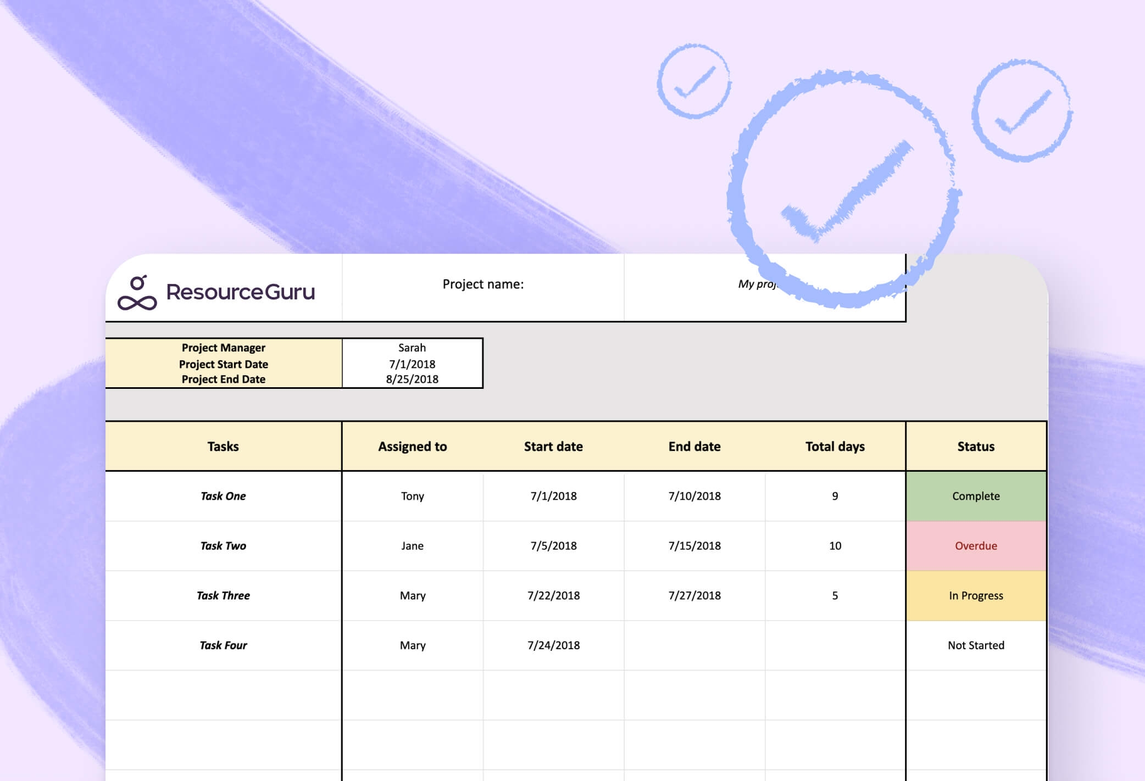This screenshot has height=781, width=1145.
Task: Select the green Complete status cell
Action: [976, 496]
